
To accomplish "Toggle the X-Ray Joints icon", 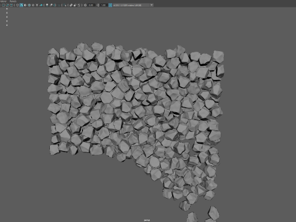I will pos(79,5).
